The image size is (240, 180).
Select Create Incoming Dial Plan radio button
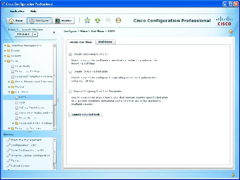pyautogui.click(x=70, y=54)
